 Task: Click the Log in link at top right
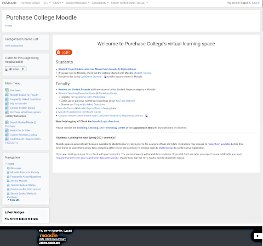pos(256,3)
